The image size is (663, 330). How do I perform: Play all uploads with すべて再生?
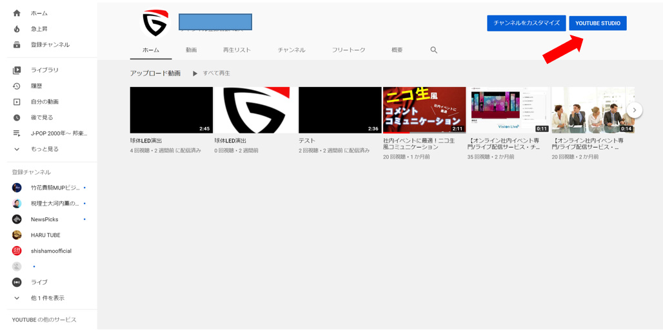click(x=211, y=73)
